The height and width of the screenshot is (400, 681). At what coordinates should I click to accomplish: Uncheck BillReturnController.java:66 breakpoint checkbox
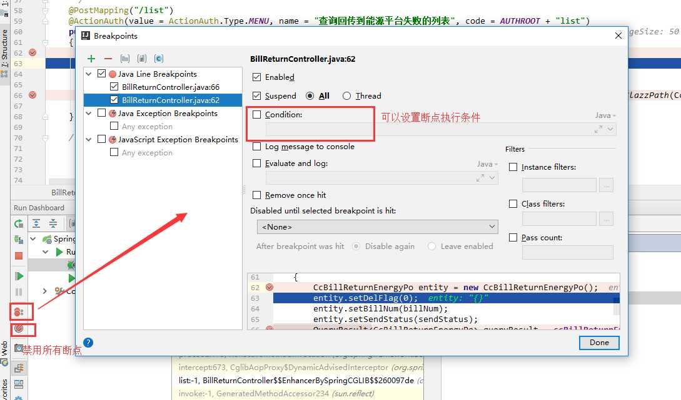[114, 87]
